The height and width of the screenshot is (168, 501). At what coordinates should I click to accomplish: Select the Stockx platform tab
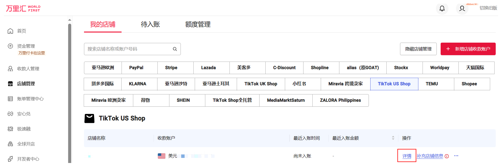pyautogui.click(x=404, y=68)
